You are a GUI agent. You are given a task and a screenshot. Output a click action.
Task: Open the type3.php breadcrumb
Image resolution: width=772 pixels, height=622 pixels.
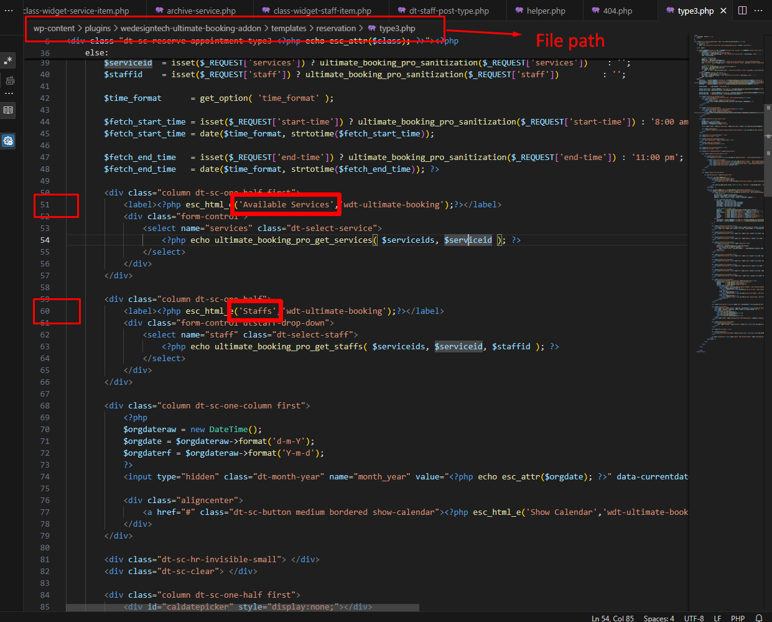pyautogui.click(x=397, y=28)
